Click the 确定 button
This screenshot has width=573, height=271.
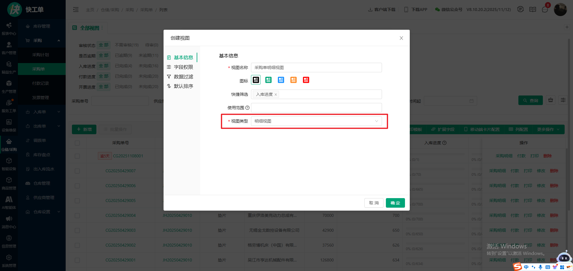[395, 203]
